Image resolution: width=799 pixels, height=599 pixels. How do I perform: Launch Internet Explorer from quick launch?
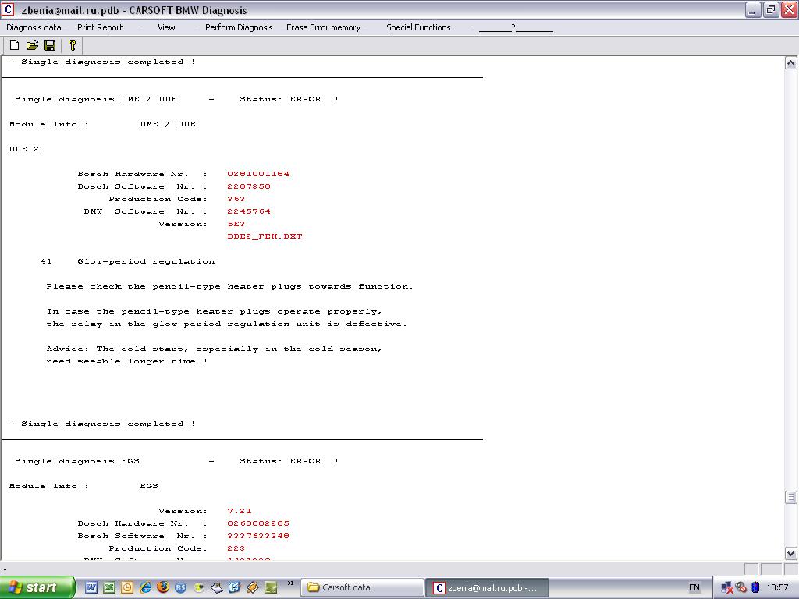coord(145,587)
